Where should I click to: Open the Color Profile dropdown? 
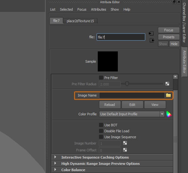132,114
